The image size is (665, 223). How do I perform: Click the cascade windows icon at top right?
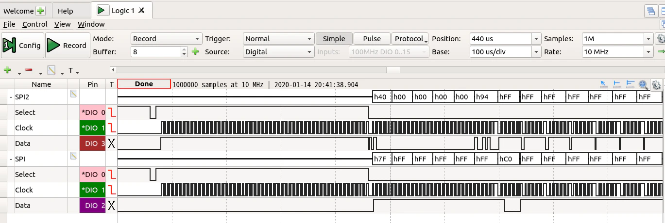pos(650,11)
